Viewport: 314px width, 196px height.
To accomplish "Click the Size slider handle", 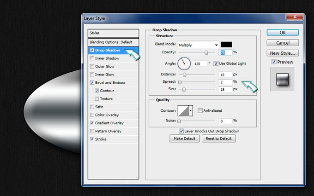I will [x=184, y=89].
